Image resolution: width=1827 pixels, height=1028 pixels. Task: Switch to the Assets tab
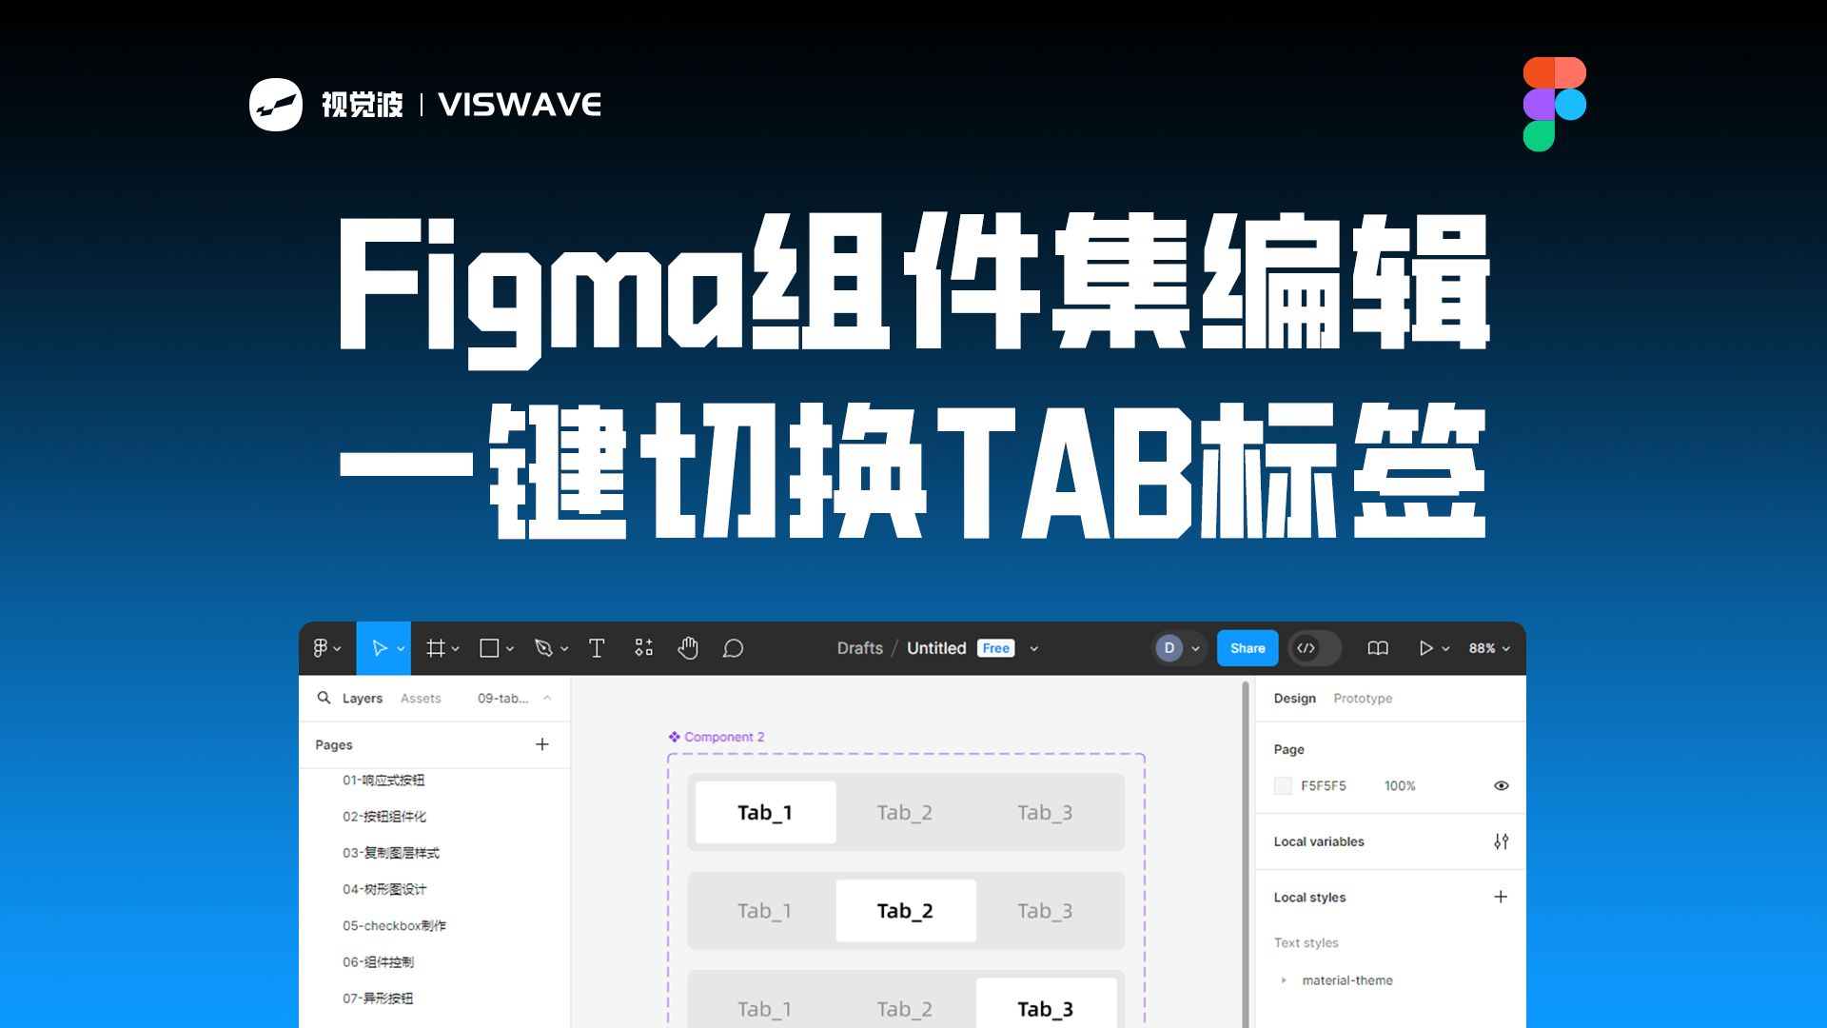pos(421,698)
